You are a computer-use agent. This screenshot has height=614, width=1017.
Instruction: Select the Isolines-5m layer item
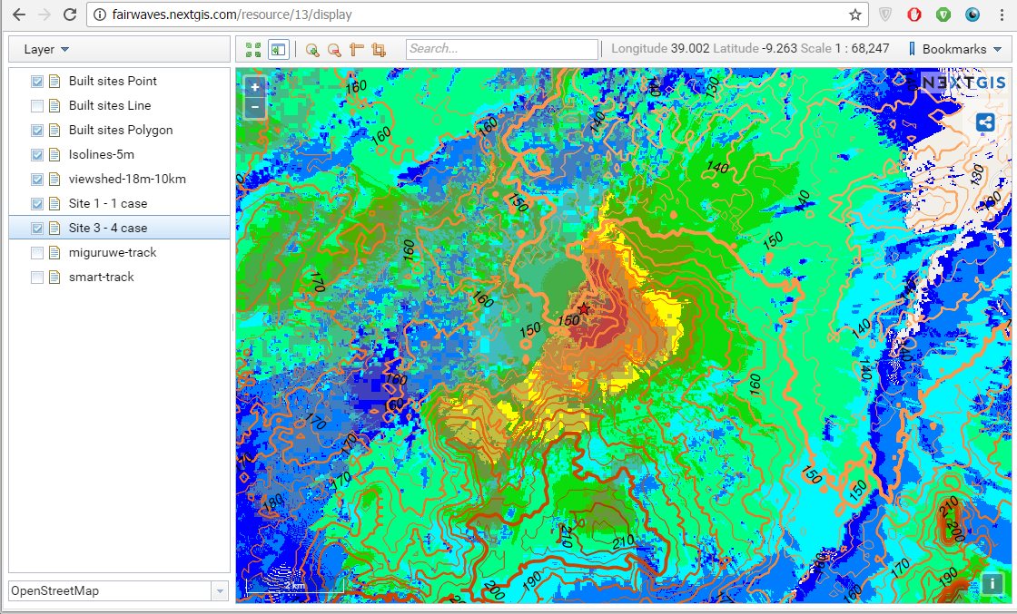(102, 155)
